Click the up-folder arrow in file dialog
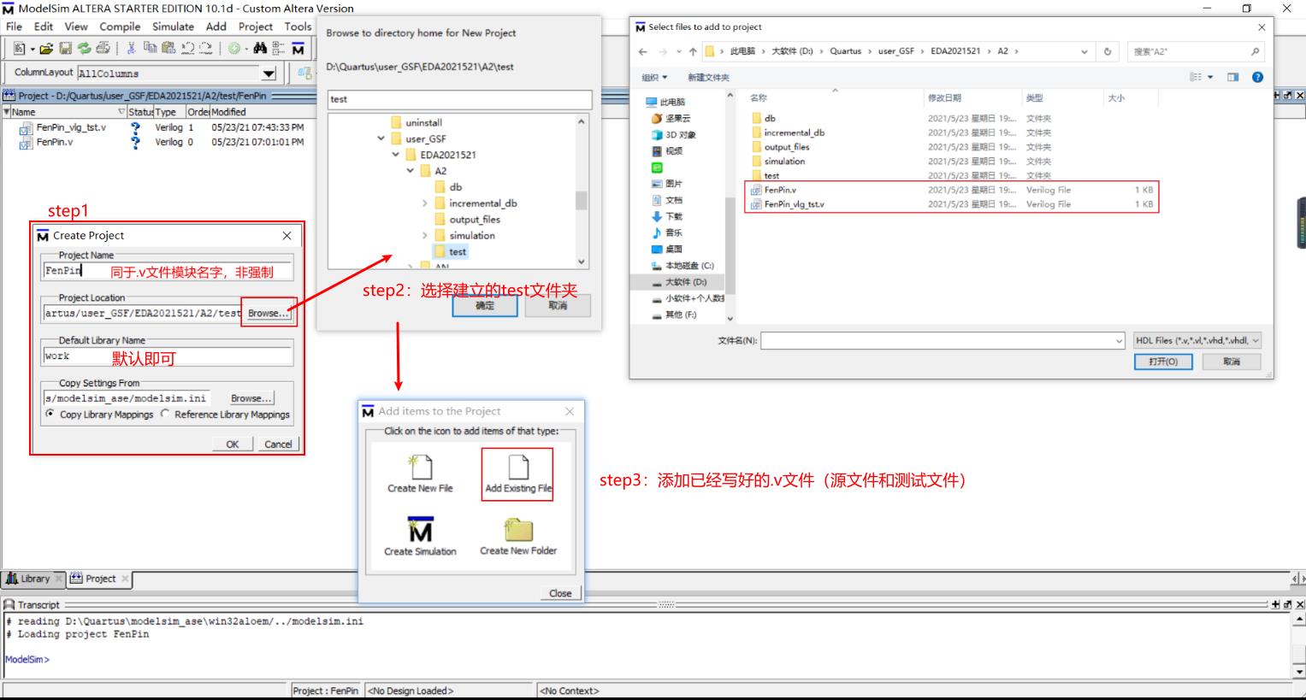This screenshot has width=1306, height=700. pos(693,51)
